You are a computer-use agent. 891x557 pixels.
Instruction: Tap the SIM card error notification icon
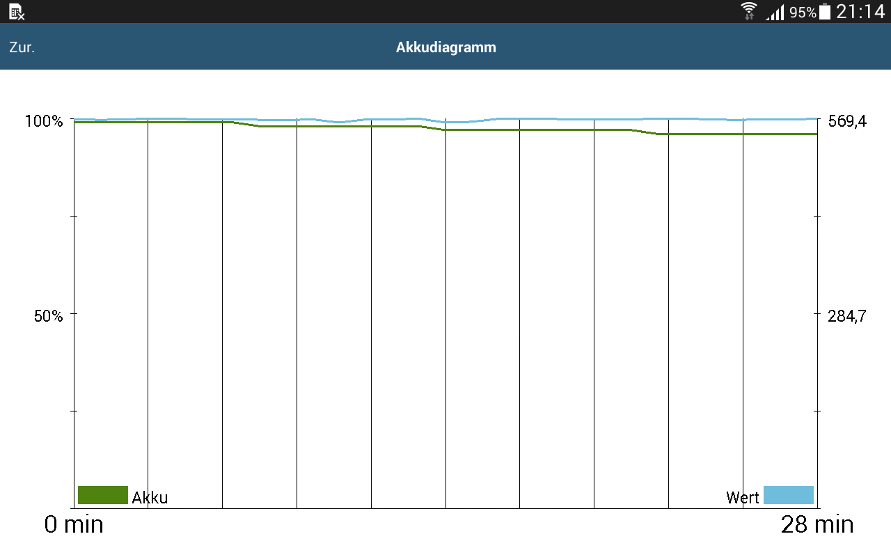tap(17, 11)
